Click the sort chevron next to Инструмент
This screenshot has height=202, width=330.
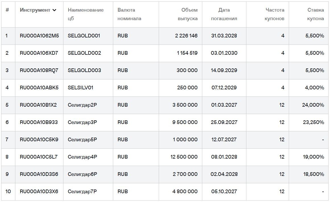(54, 10)
